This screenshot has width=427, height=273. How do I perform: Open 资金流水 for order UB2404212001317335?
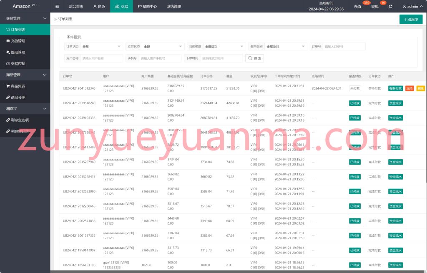click(x=395, y=235)
